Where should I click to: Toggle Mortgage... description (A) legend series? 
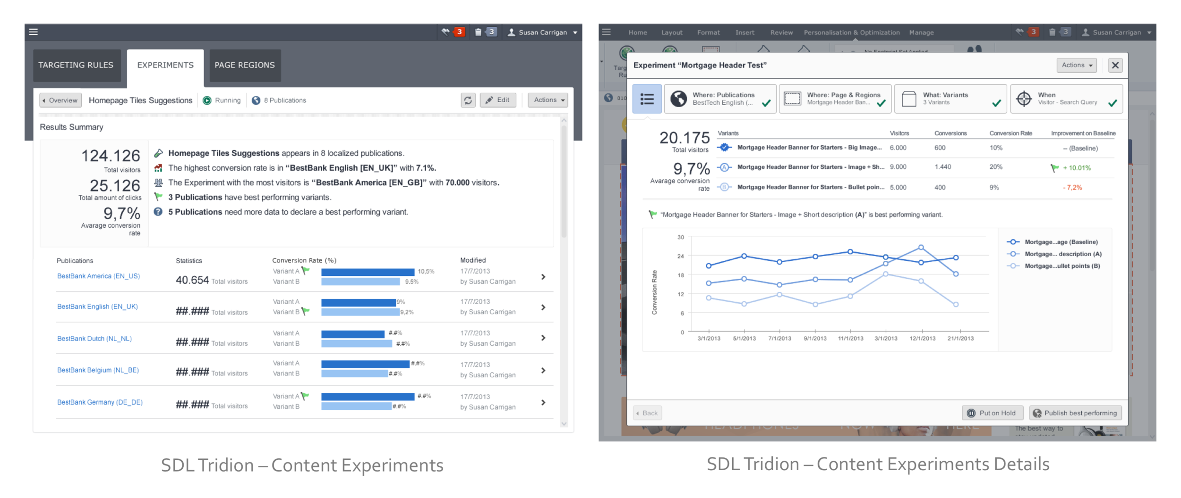click(x=1054, y=254)
